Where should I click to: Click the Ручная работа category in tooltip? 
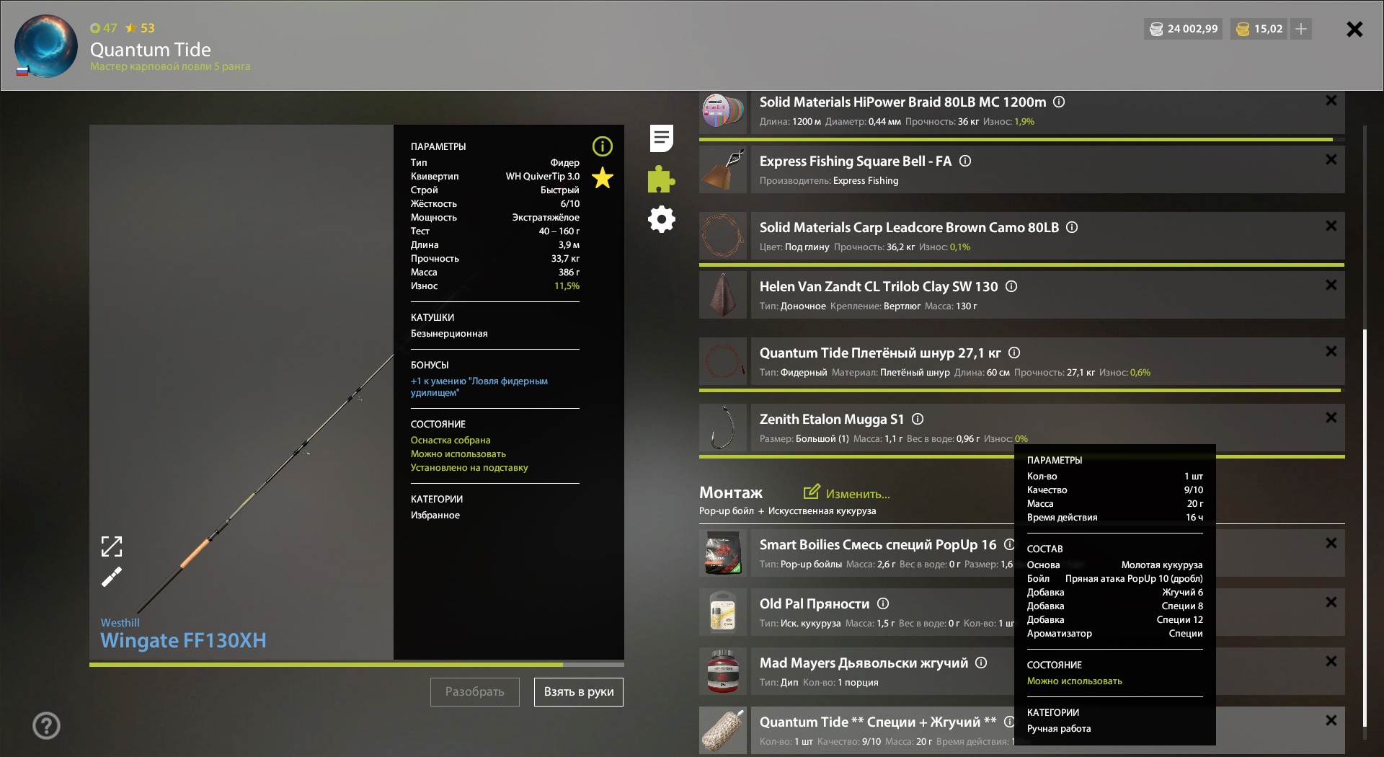tap(1058, 728)
